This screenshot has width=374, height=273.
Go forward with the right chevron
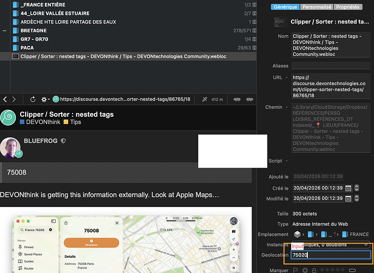(14, 99)
